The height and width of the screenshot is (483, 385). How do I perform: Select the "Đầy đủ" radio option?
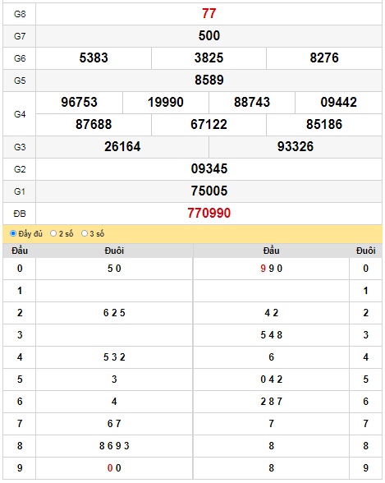13,233
